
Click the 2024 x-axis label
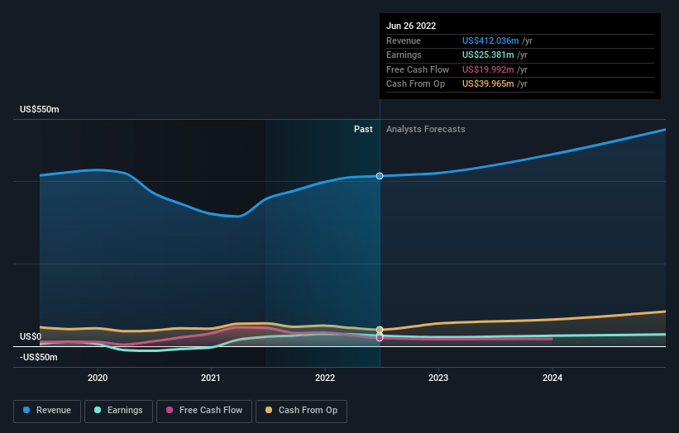(x=552, y=378)
